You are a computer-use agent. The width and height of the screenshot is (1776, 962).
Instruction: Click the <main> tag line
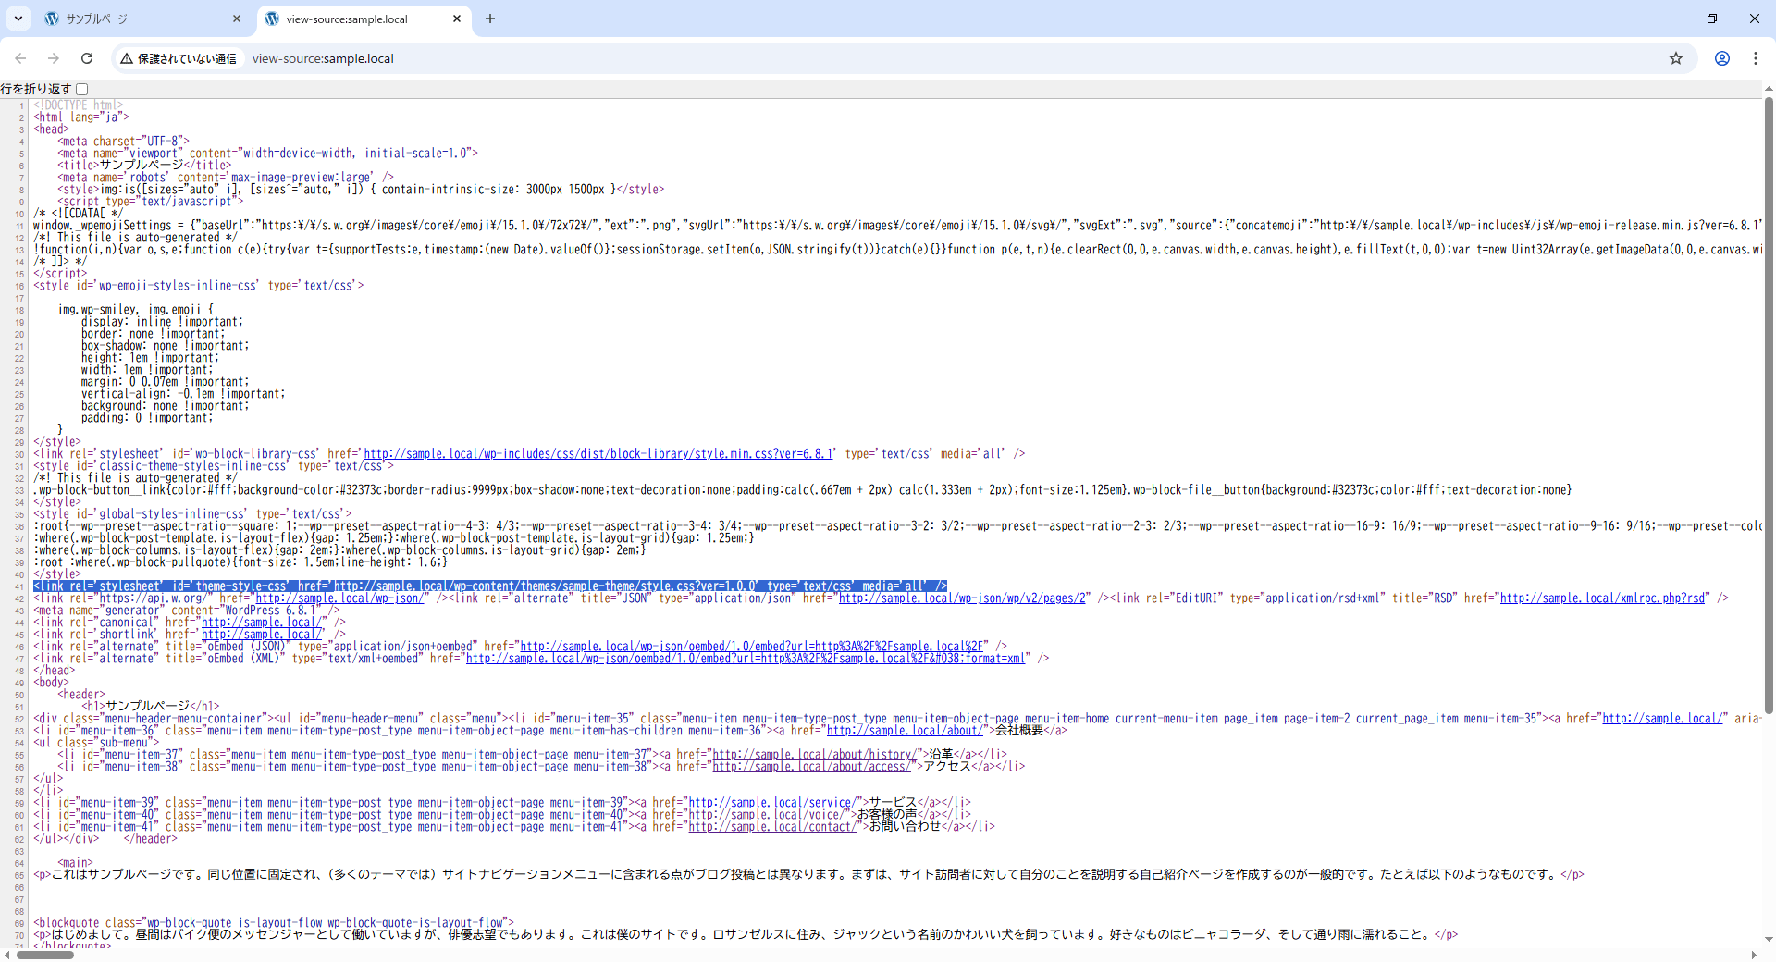75,863
